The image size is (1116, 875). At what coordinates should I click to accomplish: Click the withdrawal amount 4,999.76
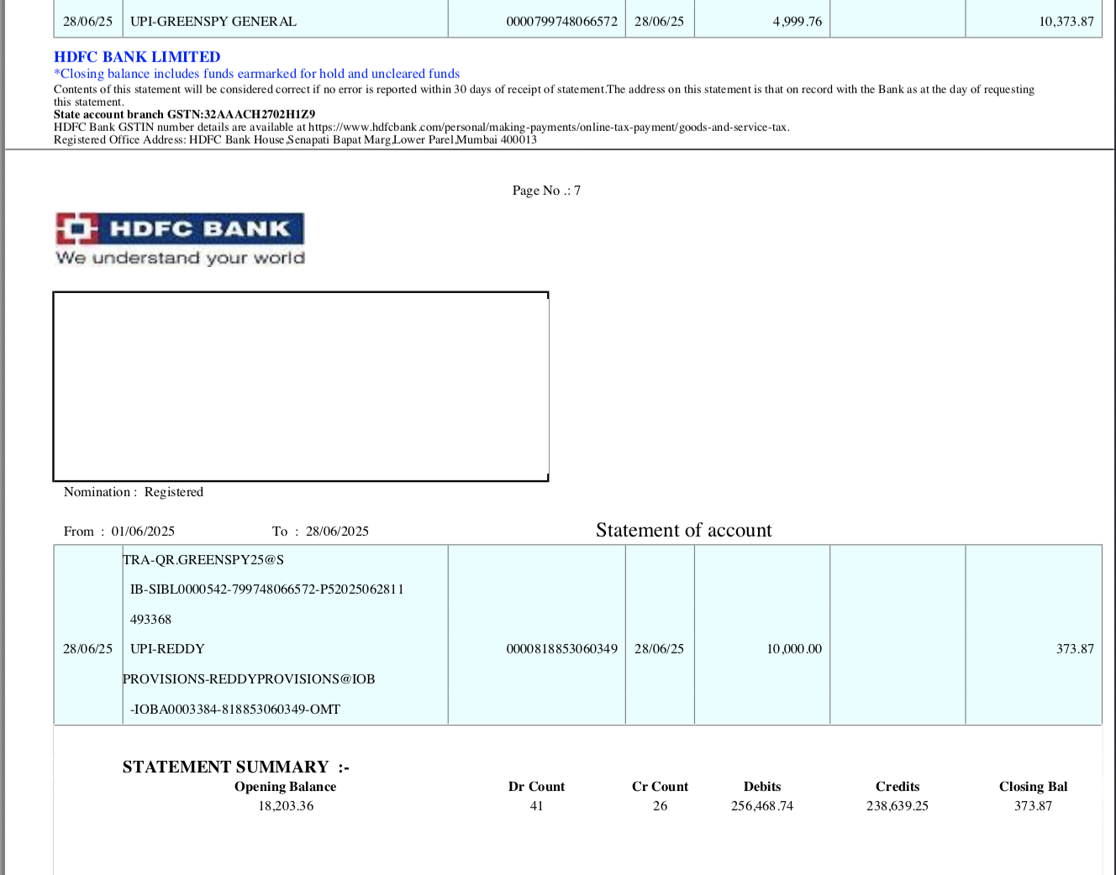tap(798, 22)
